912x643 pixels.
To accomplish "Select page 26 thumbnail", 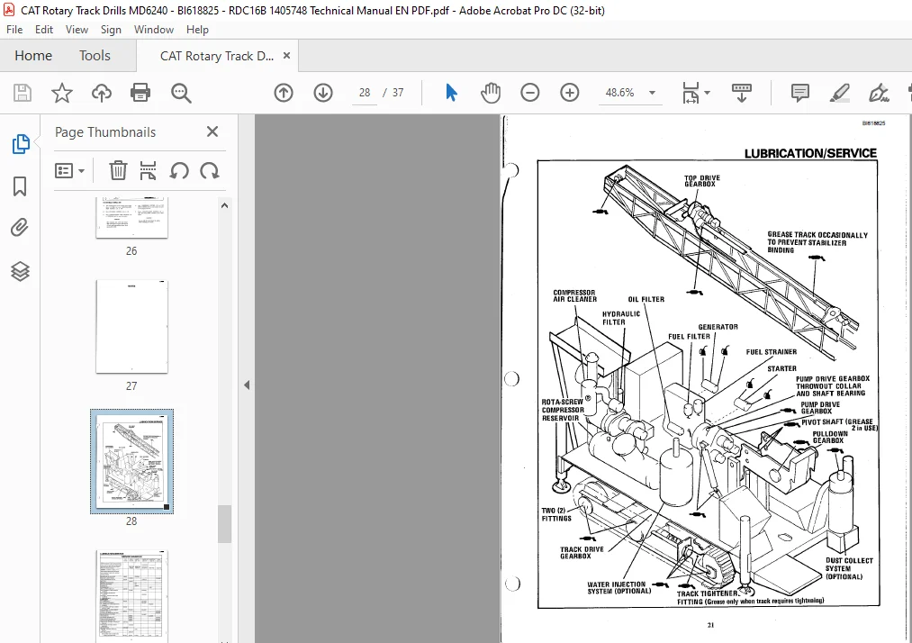I will pos(131,216).
